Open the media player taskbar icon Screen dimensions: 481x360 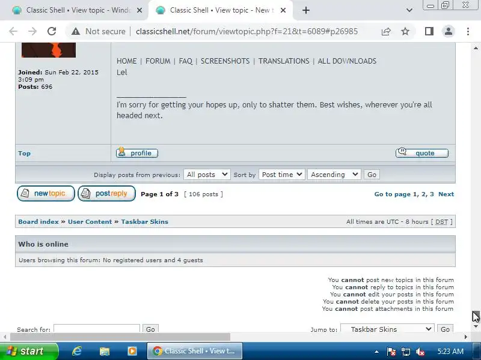(x=132, y=351)
